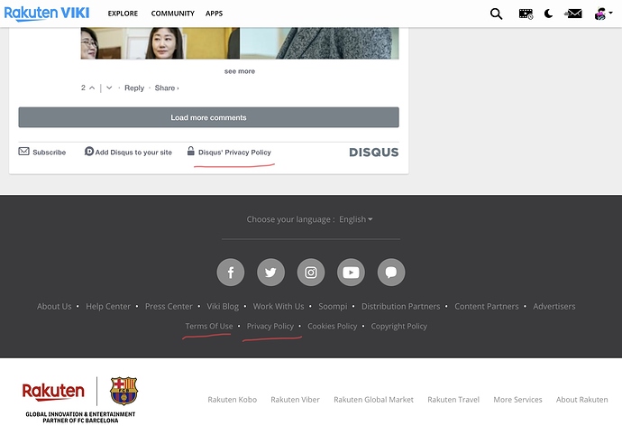Subscribe to the Disqus thread

(x=42, y=153)
